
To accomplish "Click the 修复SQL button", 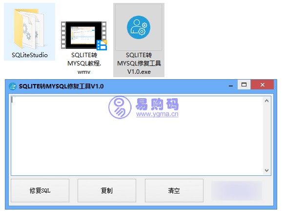I will pos(40,191).
